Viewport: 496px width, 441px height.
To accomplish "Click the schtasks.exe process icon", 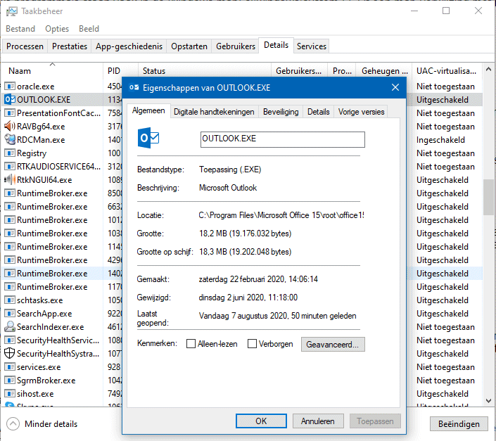I will tap(10, 300).
